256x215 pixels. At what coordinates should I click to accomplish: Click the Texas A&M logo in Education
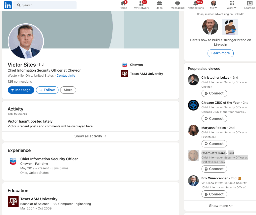coord(13,201)
